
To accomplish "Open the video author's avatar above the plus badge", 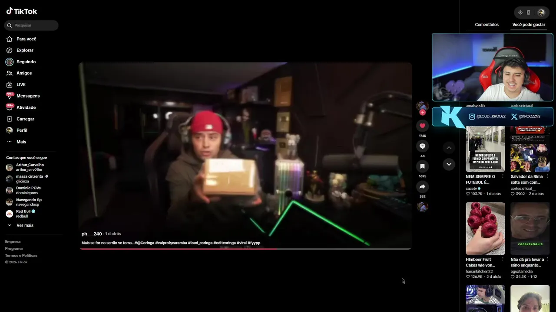I will coord(422,106).
